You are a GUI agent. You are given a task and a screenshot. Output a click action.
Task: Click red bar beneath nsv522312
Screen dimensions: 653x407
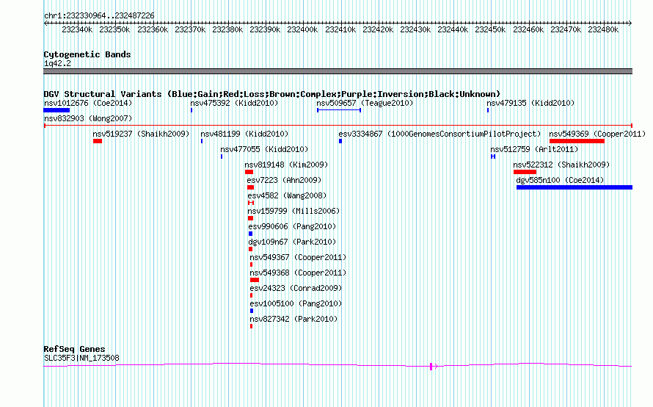coord(525,172)
